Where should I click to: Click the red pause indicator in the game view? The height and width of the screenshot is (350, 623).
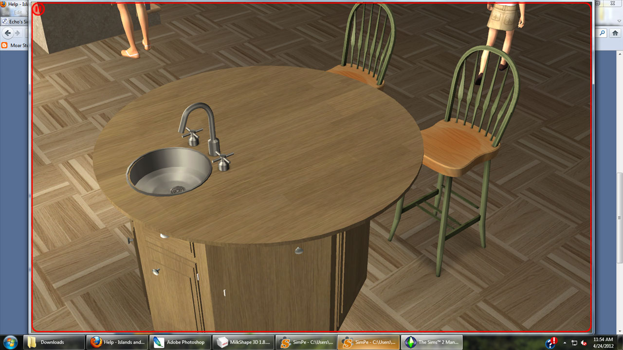click(38, 9)
